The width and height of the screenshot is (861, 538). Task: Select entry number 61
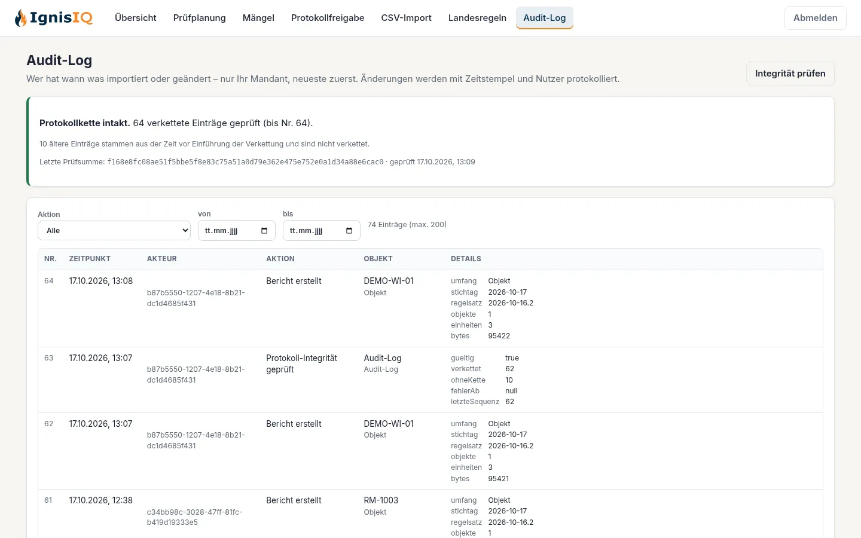(x=48, y=500)
